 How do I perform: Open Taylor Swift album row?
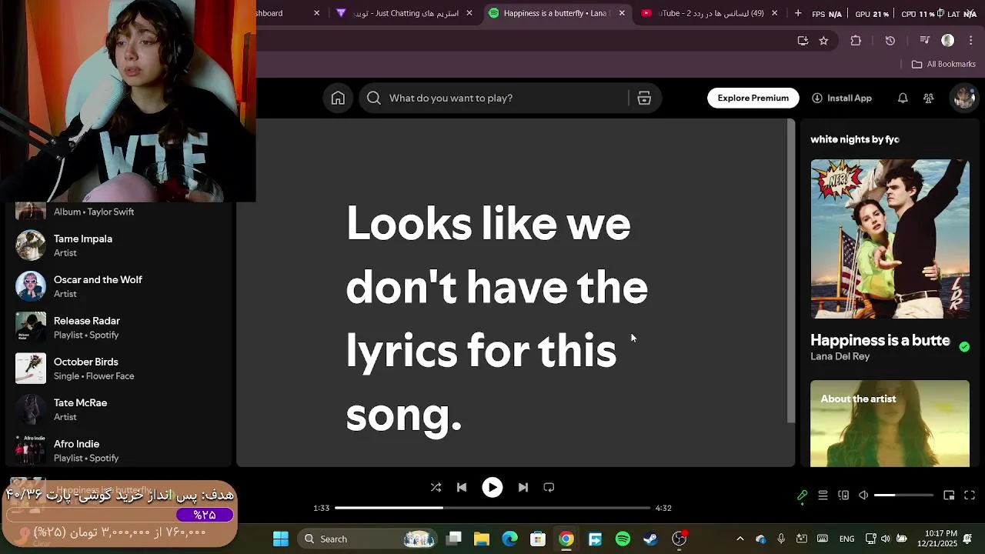click(x=119, y=212)
